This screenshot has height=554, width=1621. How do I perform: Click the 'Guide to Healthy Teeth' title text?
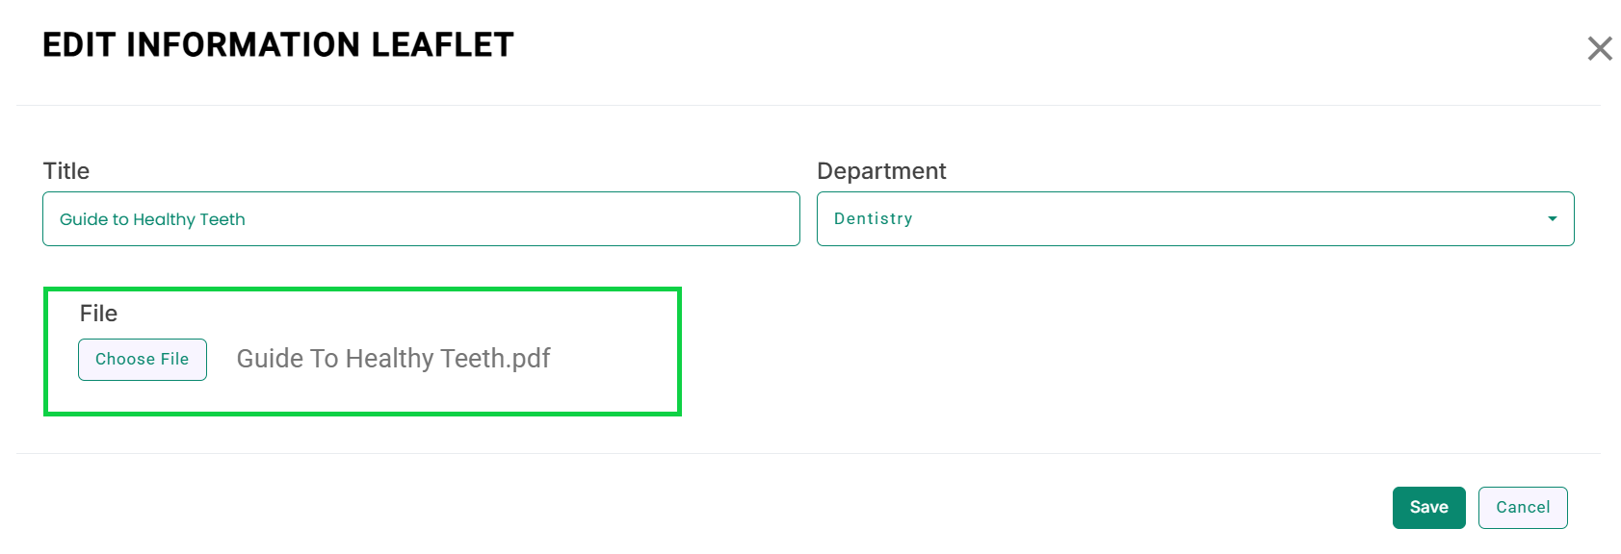click(x=152, y=219)
